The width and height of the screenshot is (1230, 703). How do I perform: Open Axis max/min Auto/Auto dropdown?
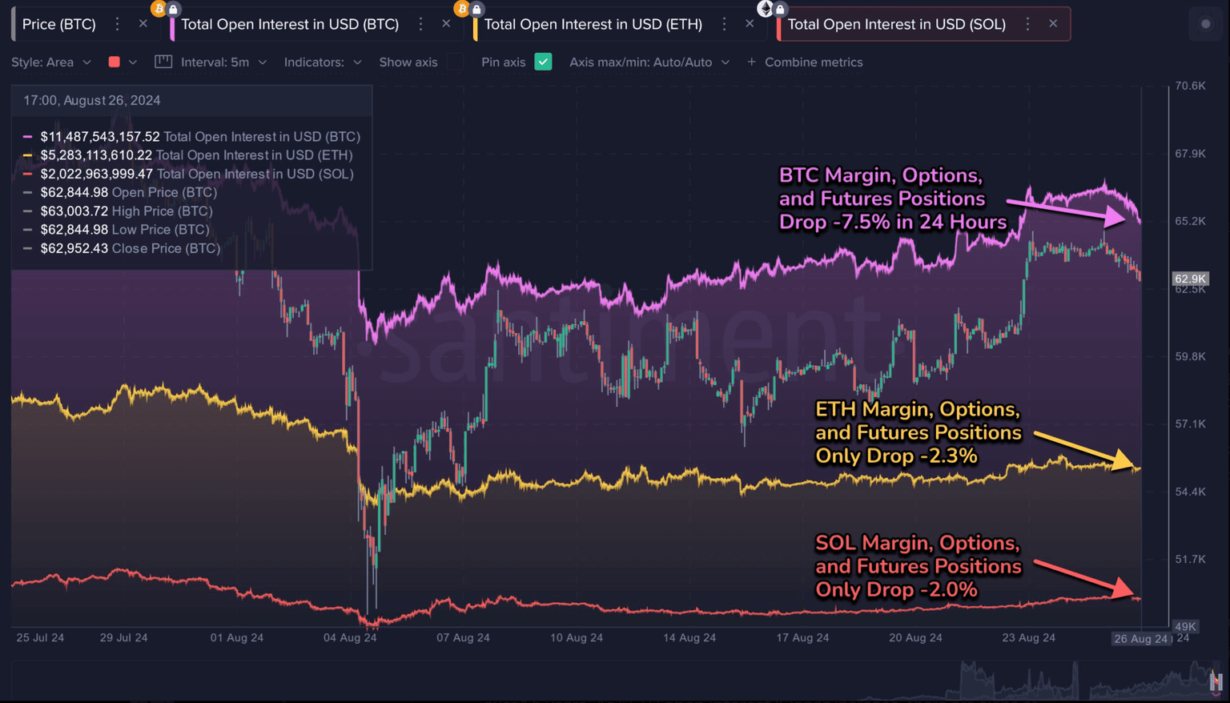pos(649,62)
